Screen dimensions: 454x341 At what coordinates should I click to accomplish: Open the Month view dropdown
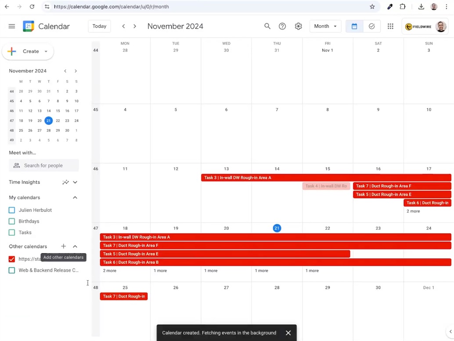pyautogui.click(x=325, y=26)
